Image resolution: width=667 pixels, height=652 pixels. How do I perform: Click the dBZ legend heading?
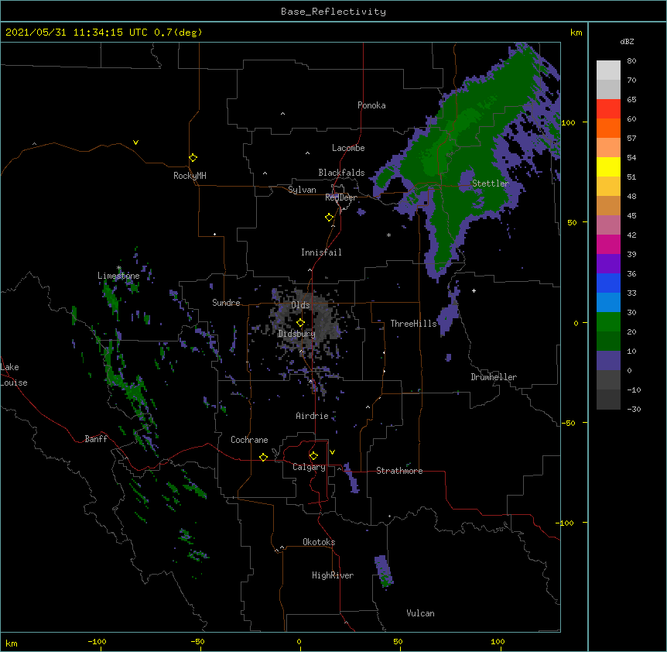tap(627, 41)
